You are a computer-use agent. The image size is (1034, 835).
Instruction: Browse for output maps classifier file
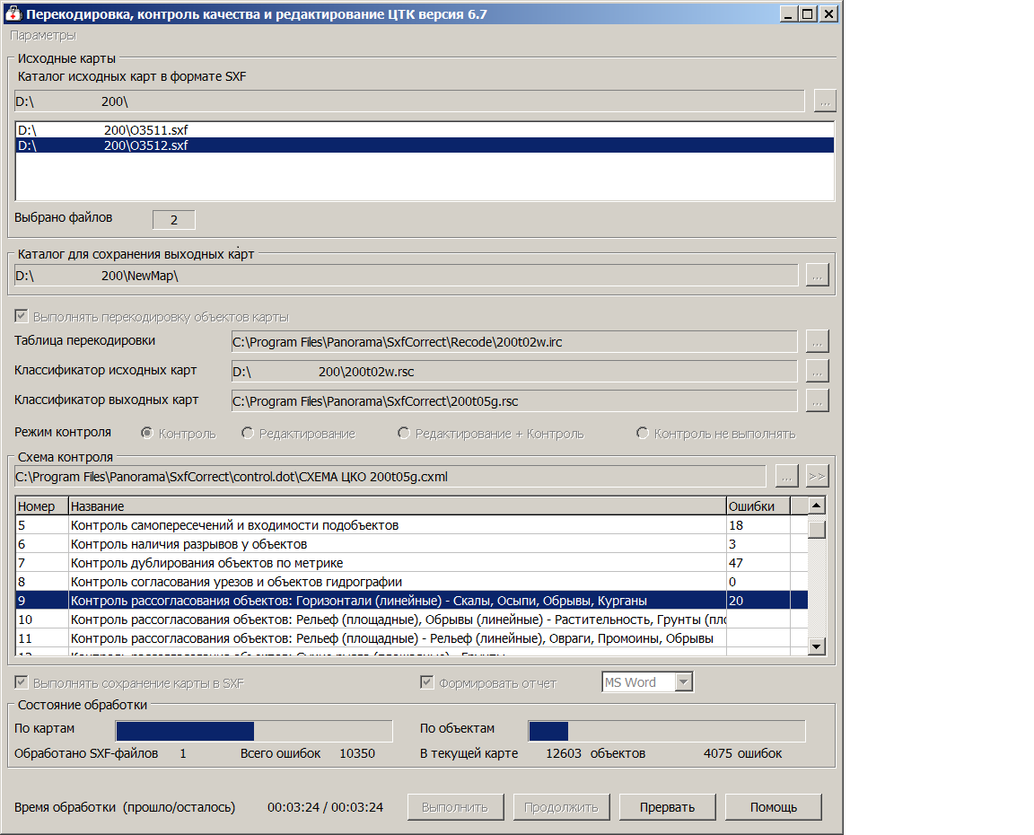click(817, 400)
